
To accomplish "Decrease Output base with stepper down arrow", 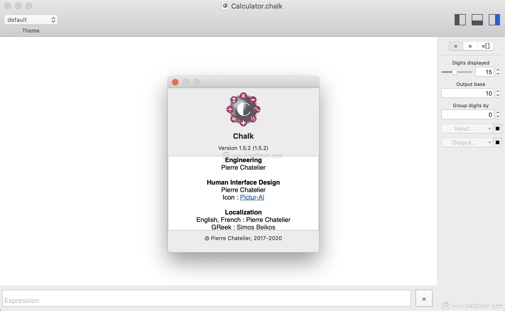I will tap(498, 95).
